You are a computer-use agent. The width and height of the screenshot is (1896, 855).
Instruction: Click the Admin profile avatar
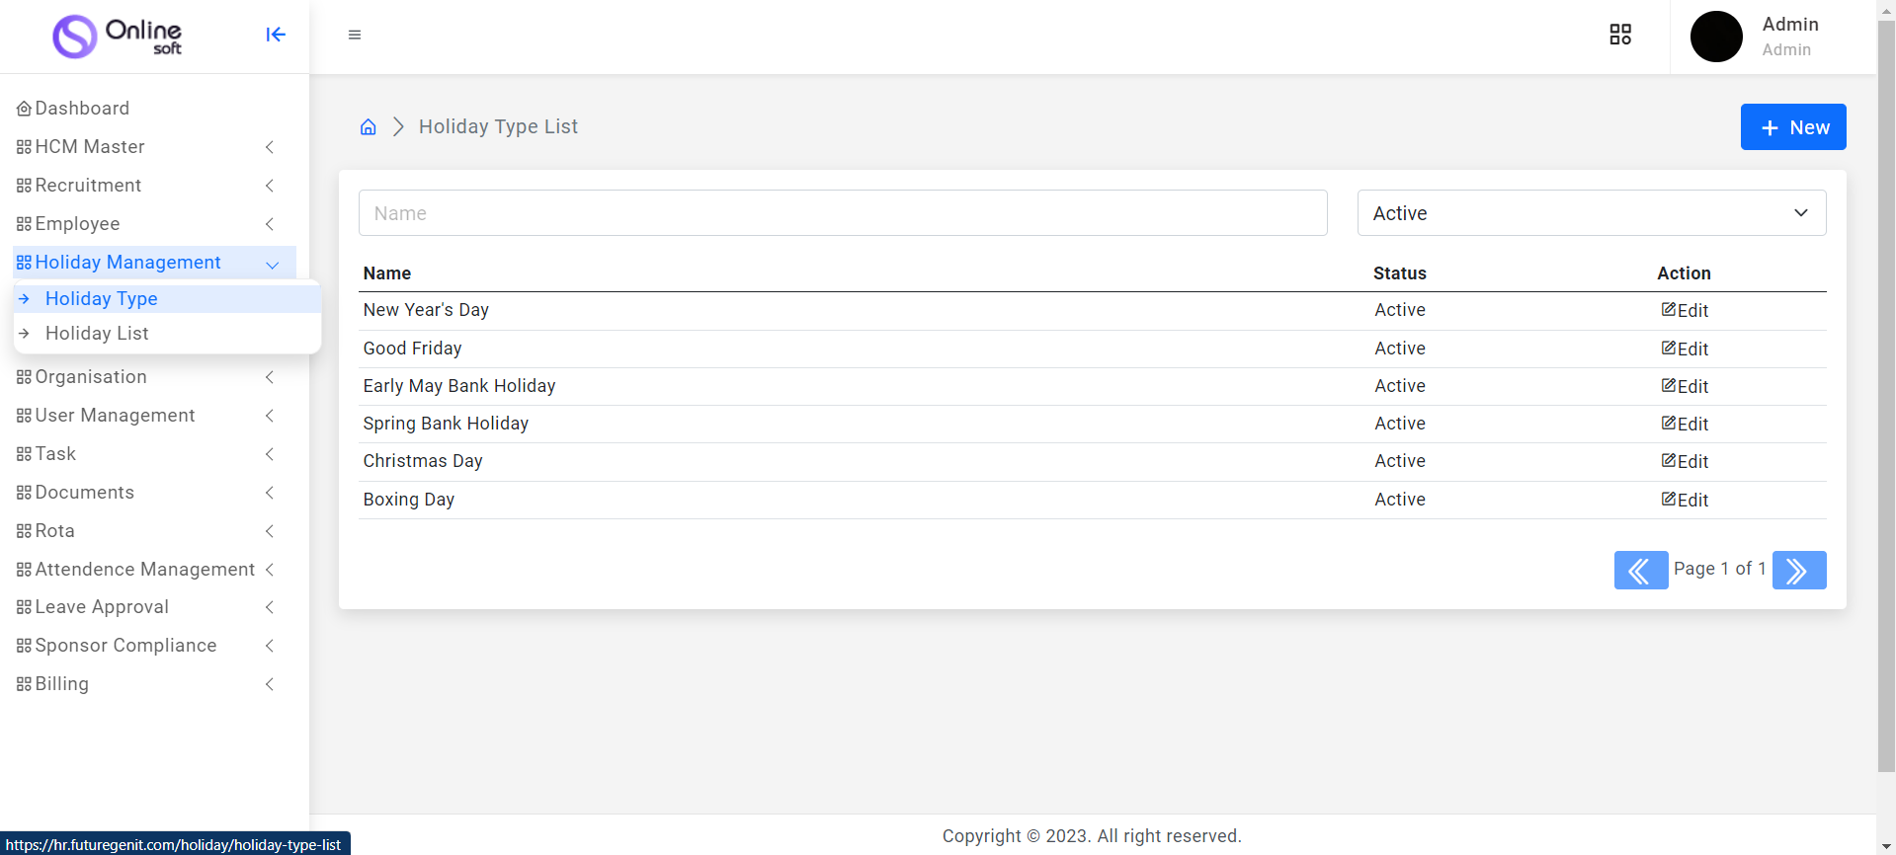[1716, 37]
